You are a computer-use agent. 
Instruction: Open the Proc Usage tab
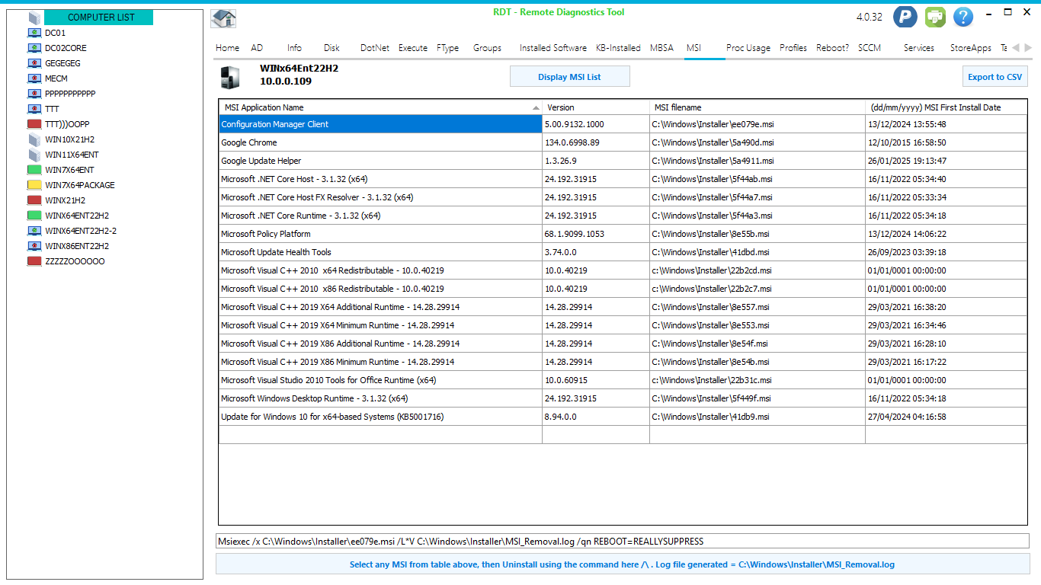[x=748, y=48]
